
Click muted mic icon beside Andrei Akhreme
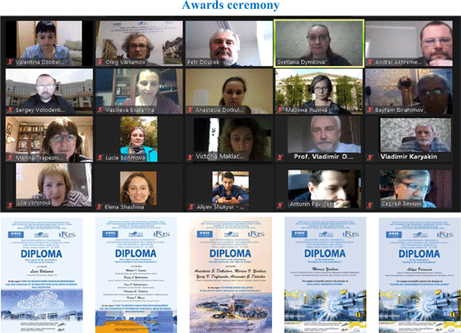pos(370,62)
